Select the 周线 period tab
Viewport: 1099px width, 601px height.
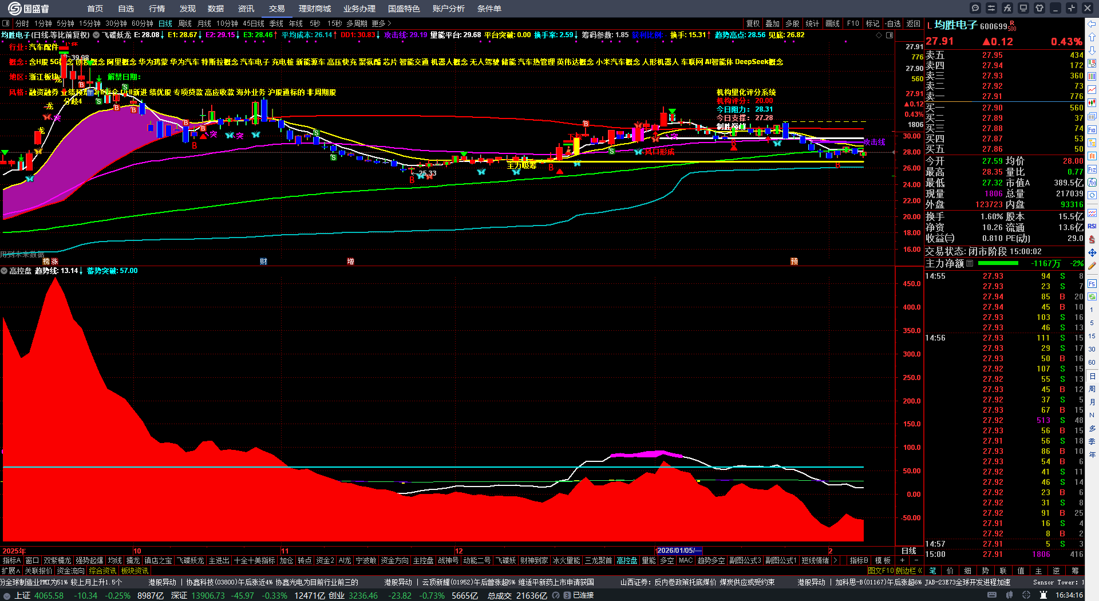click(x=185, y=23)
